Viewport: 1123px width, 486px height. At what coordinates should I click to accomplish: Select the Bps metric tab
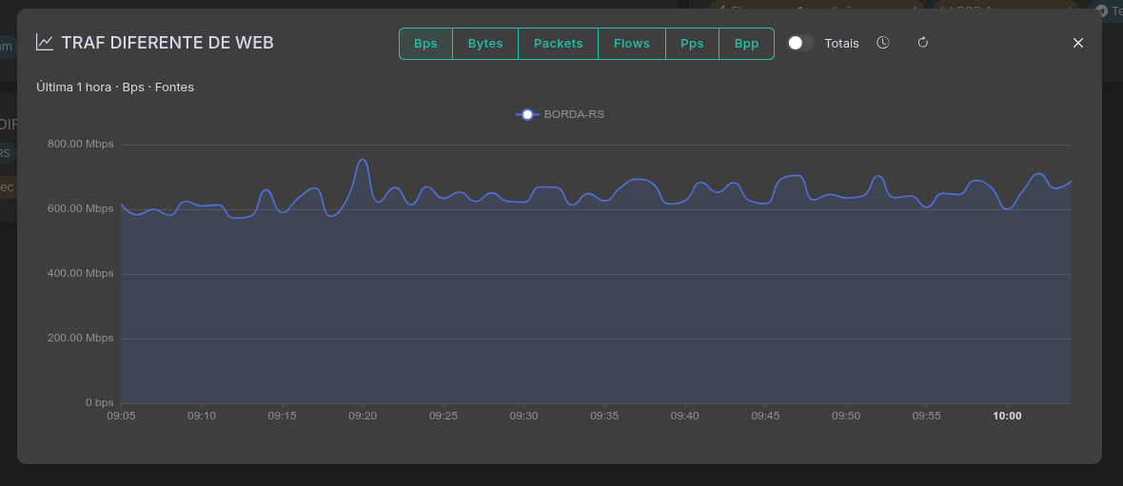425,44
